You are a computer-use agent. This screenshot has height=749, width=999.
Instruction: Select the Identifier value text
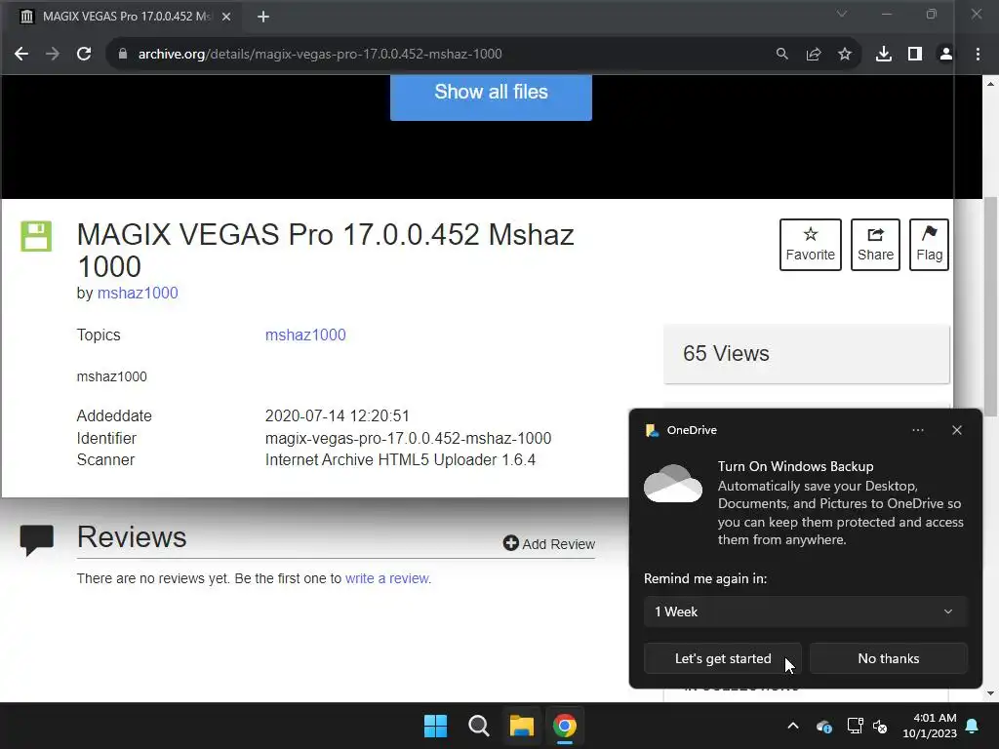pyautogui.click(x=408, y=438)
